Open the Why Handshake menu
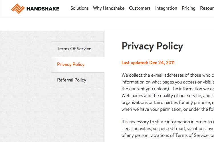 point(109,8)
